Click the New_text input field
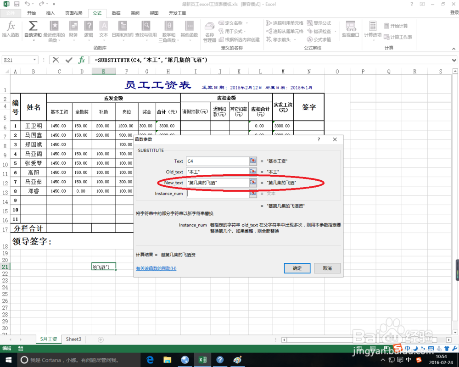Viewport: 459px width, 367px height. pos(218,183)
